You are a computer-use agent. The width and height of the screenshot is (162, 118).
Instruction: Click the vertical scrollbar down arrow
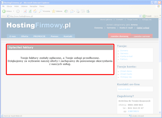click(x=160, y=112)
